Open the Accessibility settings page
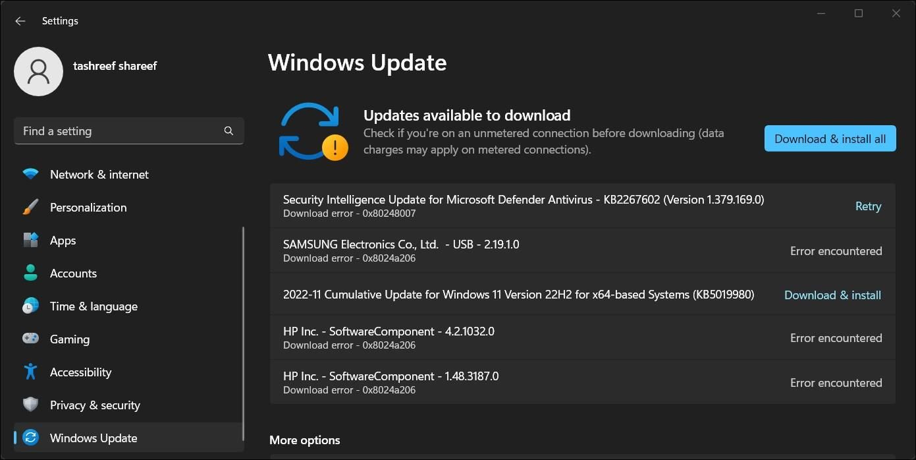Image resolution: width=916 pixels, height=460 pixels. coord(129,372)
